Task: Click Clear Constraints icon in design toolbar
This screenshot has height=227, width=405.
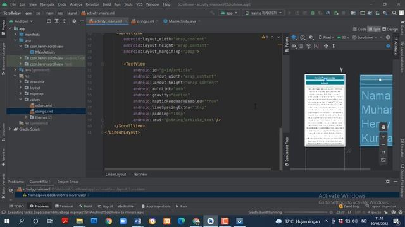Action: [x=308, y=46]
